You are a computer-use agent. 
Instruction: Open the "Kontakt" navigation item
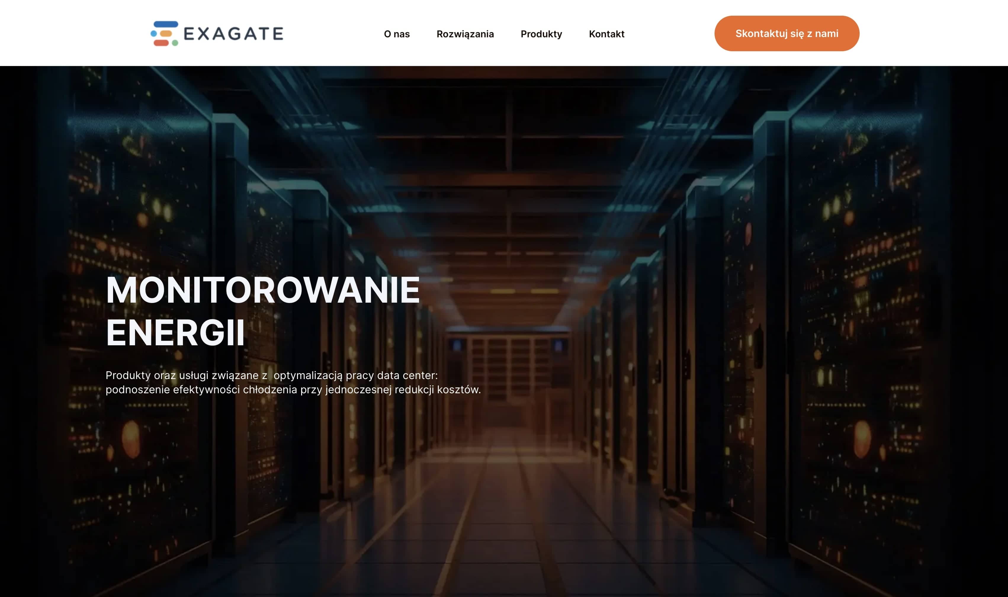(606, 34)
